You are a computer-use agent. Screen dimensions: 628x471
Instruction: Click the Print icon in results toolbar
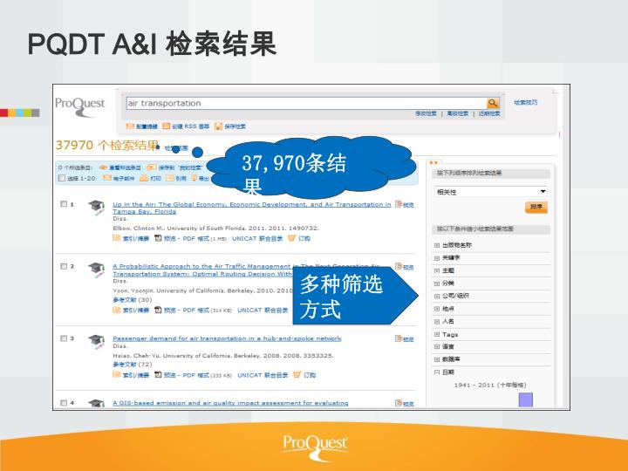144,178
